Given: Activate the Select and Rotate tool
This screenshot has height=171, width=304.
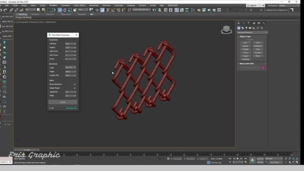Looking at the screenshot, I should click(x=65, y=10).
